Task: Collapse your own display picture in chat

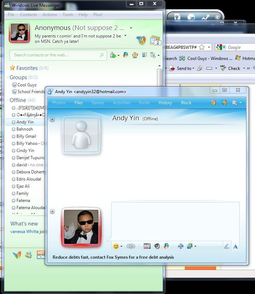Action: pyautogui.click(x=53, y=212)
